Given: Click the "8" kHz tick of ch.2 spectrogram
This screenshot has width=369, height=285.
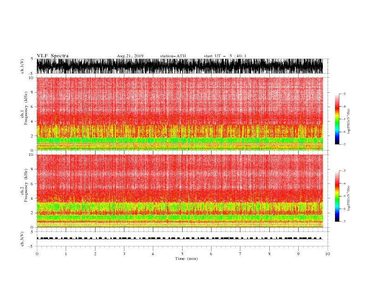Looking at the screenshot, I should 32,170.
